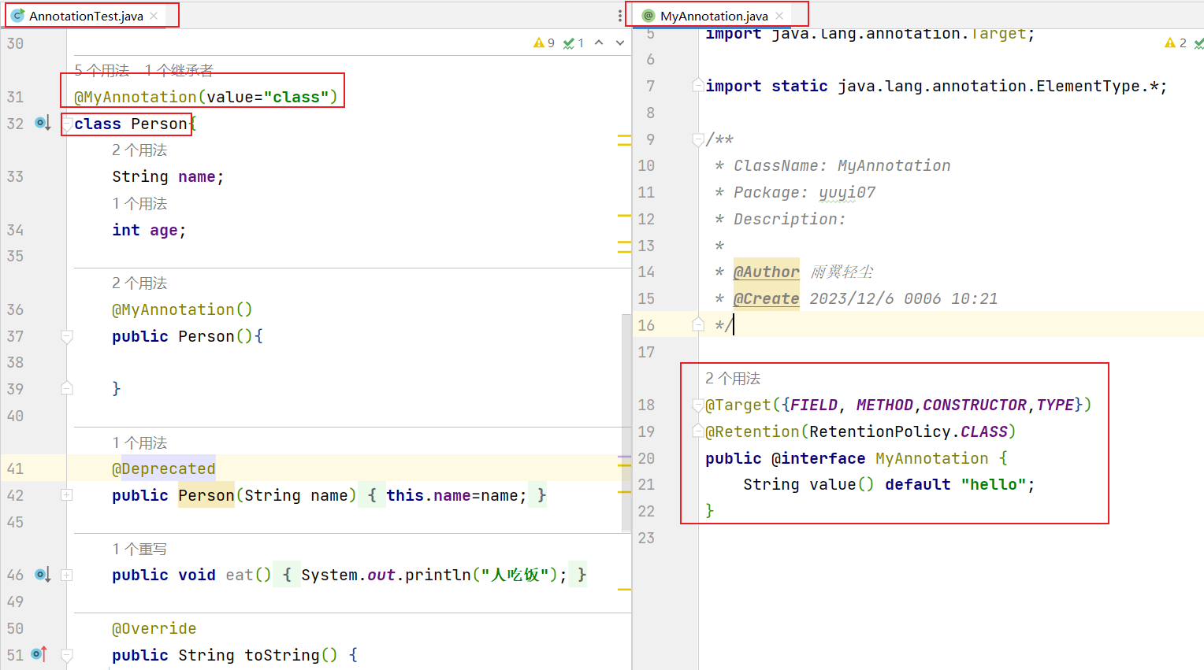This screenshot has width=1204, height=670.
Task: Click the "人吃饭" string literal
Action: (x=515, y=575)
